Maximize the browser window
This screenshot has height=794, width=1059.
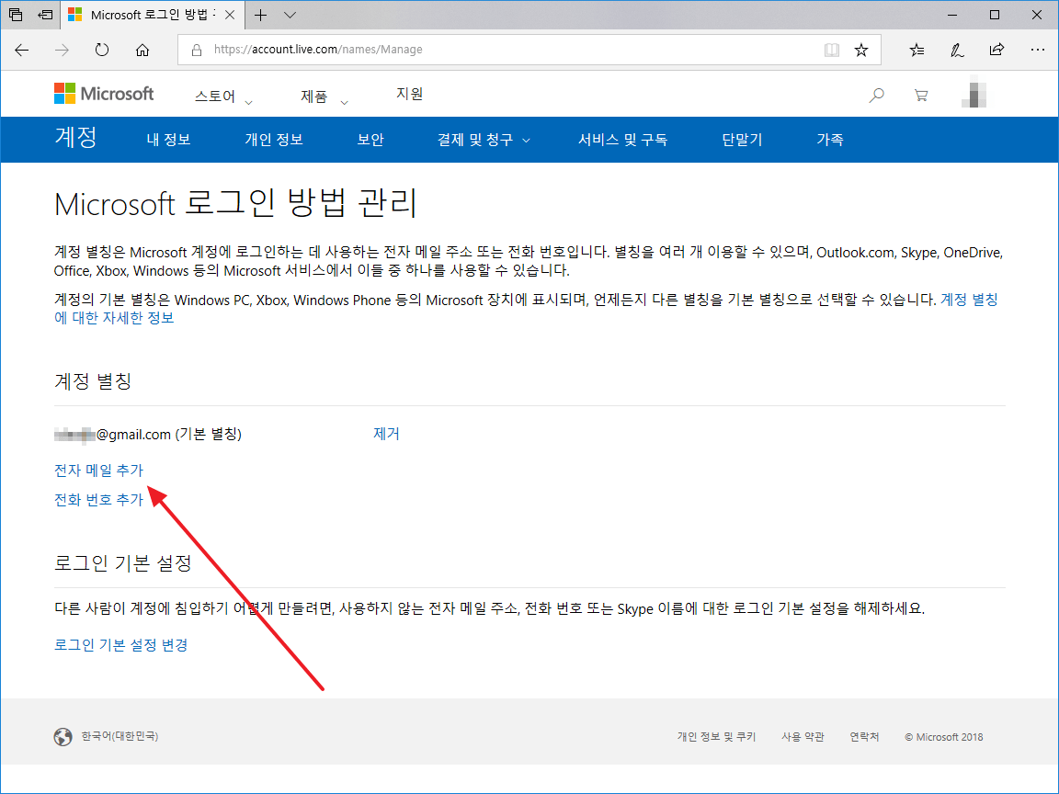(x=994, y=15)
